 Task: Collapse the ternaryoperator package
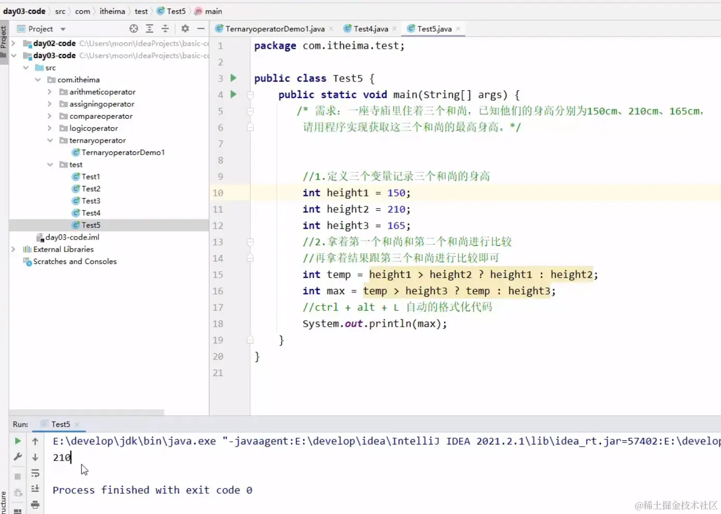point(50,141)
